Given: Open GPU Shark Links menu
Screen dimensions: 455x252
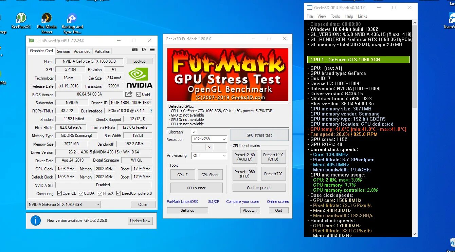Looking at the screenshot, I should point(362,16).
